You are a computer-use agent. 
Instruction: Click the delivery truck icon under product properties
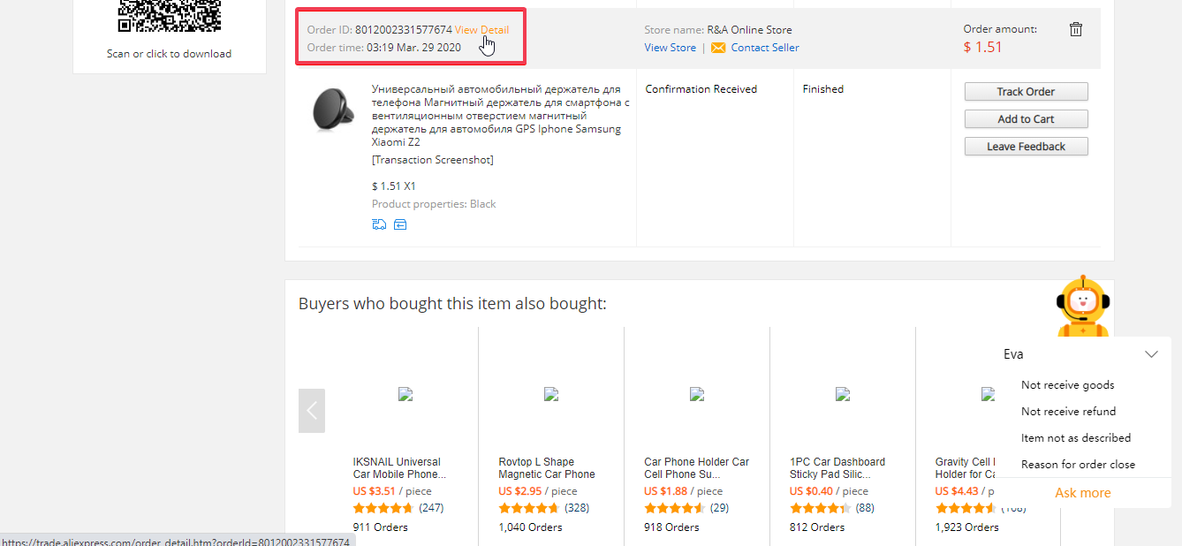click(379, 224)
